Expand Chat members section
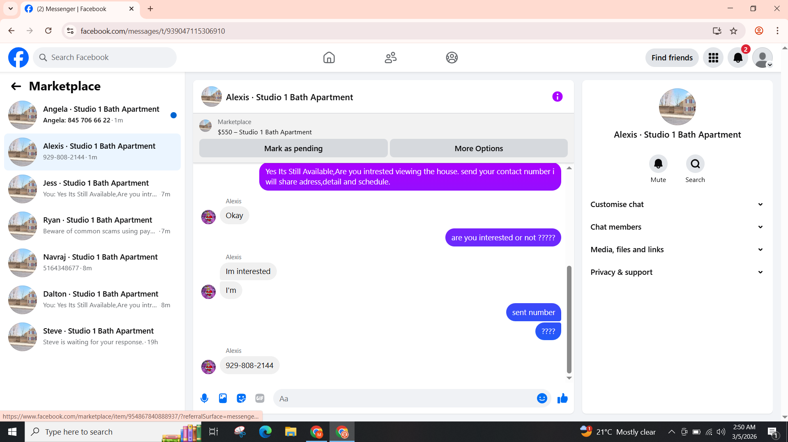788x442 pixels. pos(677,227)
